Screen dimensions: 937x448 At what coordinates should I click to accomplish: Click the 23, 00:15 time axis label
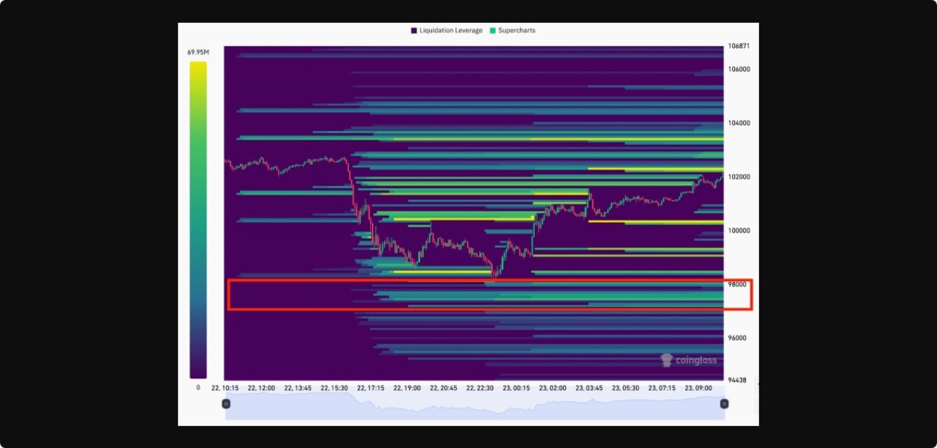pos(516,388)
